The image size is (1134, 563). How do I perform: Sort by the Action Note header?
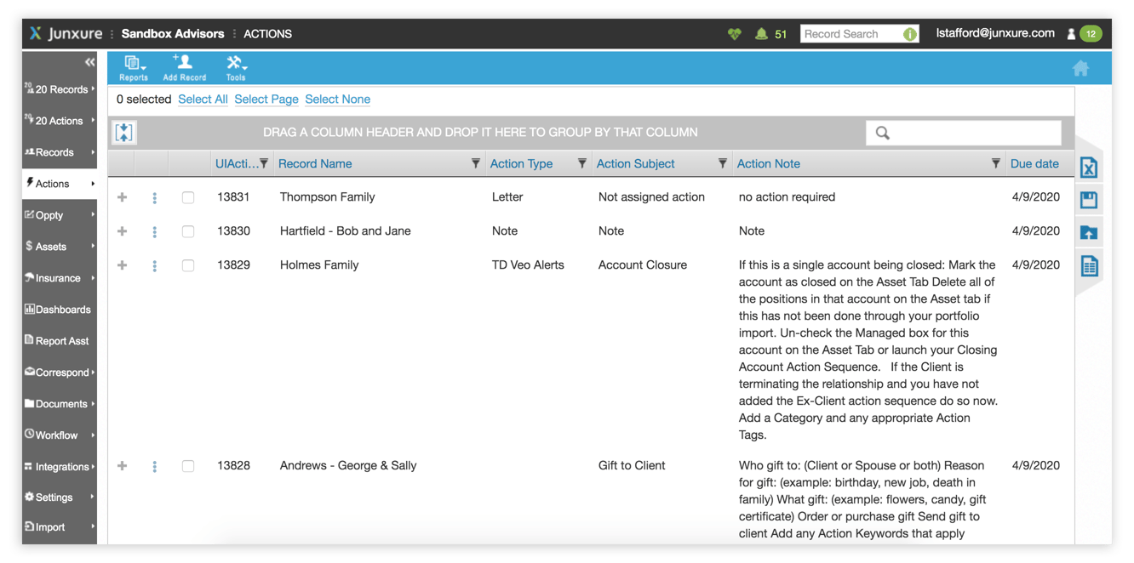point(769,164)
